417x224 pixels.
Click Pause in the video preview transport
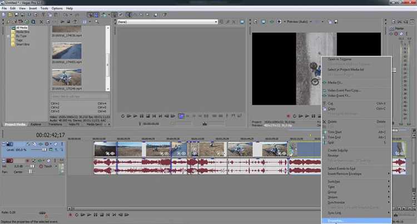(x=313, y=116)
